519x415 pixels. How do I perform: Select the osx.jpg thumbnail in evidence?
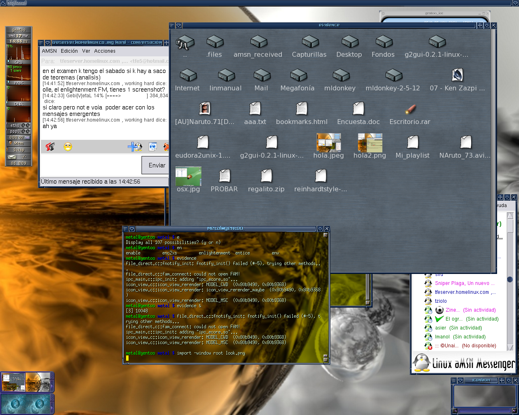[x=189, y=176]
